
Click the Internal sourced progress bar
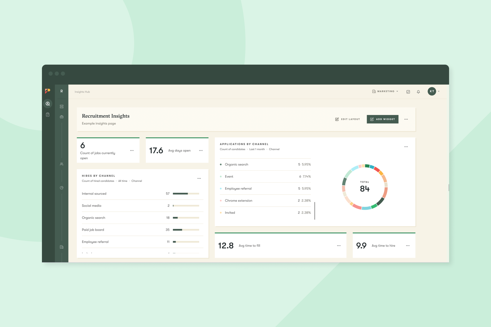[x=186, y=193]
